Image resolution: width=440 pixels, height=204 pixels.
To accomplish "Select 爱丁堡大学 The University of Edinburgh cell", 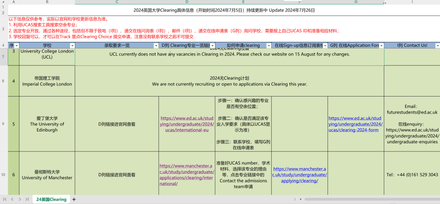I will (x=47, y=124).
